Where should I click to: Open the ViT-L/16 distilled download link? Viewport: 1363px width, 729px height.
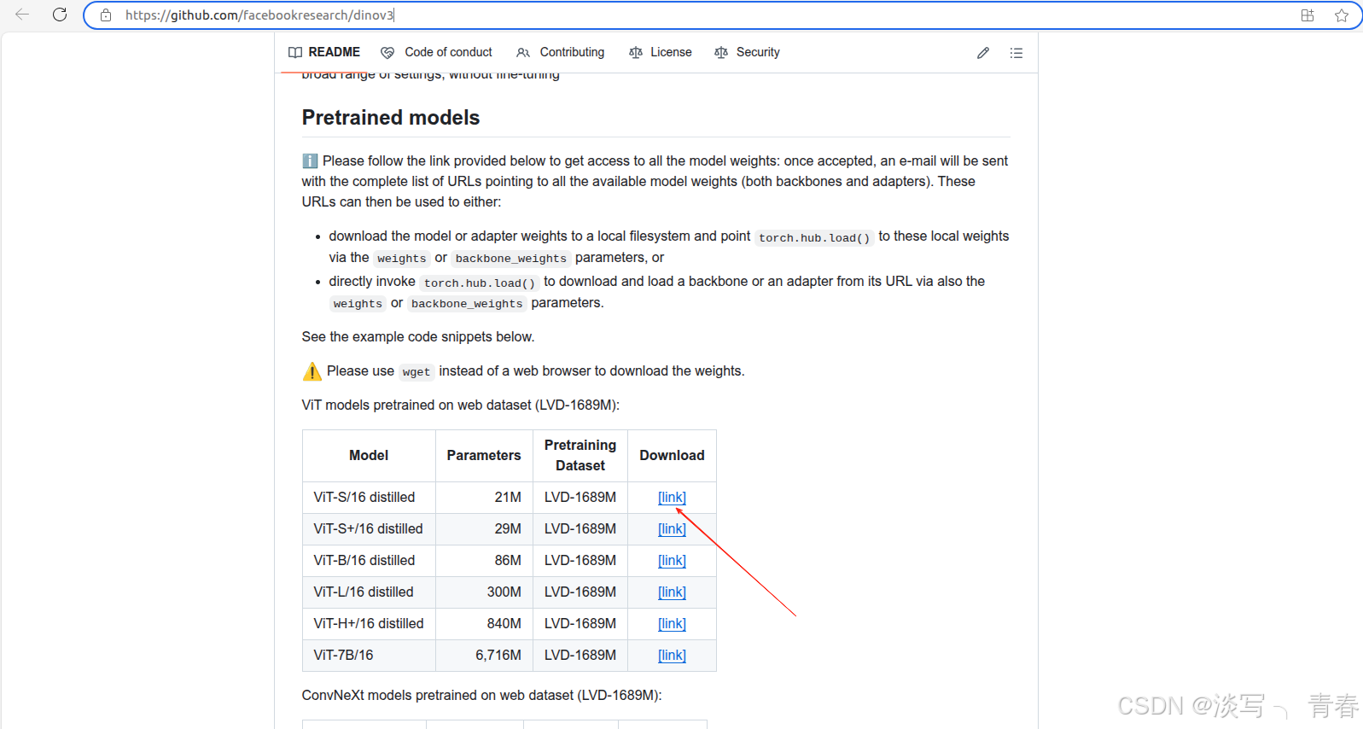[x=672, y=592]
